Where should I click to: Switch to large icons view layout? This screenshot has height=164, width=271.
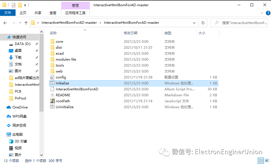(267, 161)
